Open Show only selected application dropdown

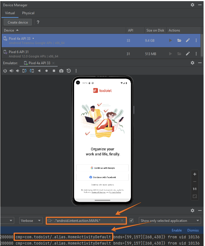pos(170,221)
